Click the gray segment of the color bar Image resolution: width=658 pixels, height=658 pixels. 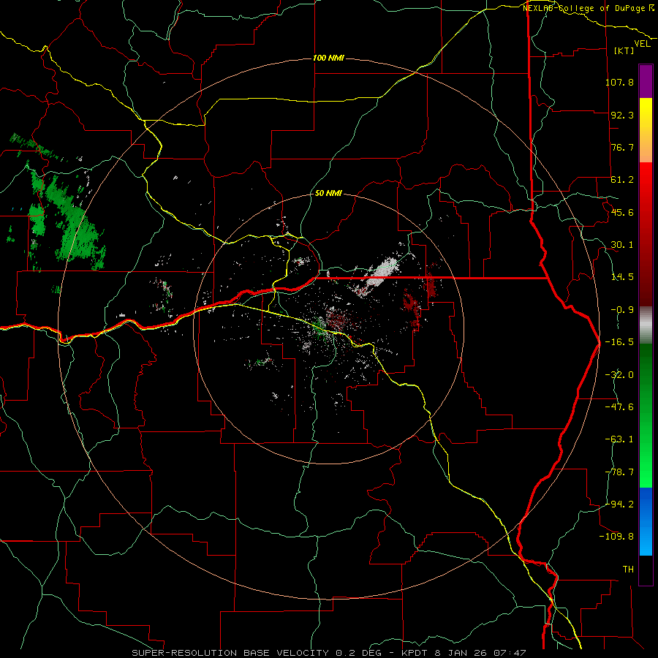click(646, 325)
